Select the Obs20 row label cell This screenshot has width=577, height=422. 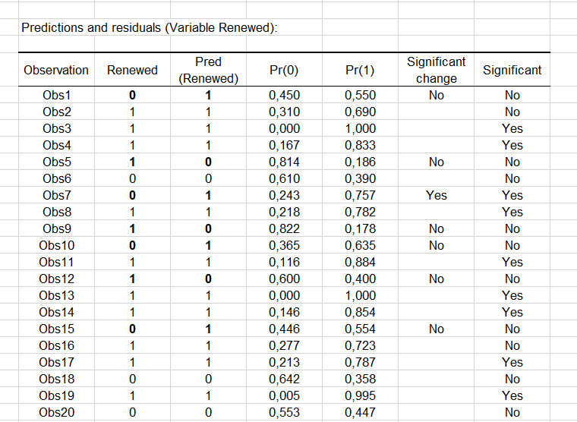pyautogui.click(x=56, y=413)
